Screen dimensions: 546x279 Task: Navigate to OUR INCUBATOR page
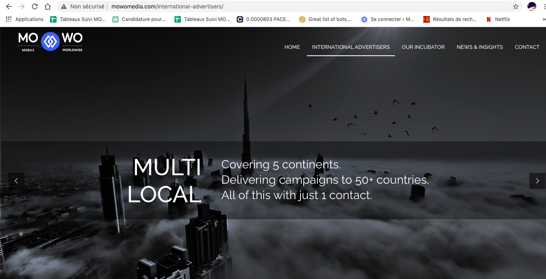423,47
